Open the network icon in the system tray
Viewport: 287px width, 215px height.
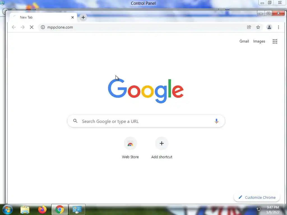[x=259, y=209]
